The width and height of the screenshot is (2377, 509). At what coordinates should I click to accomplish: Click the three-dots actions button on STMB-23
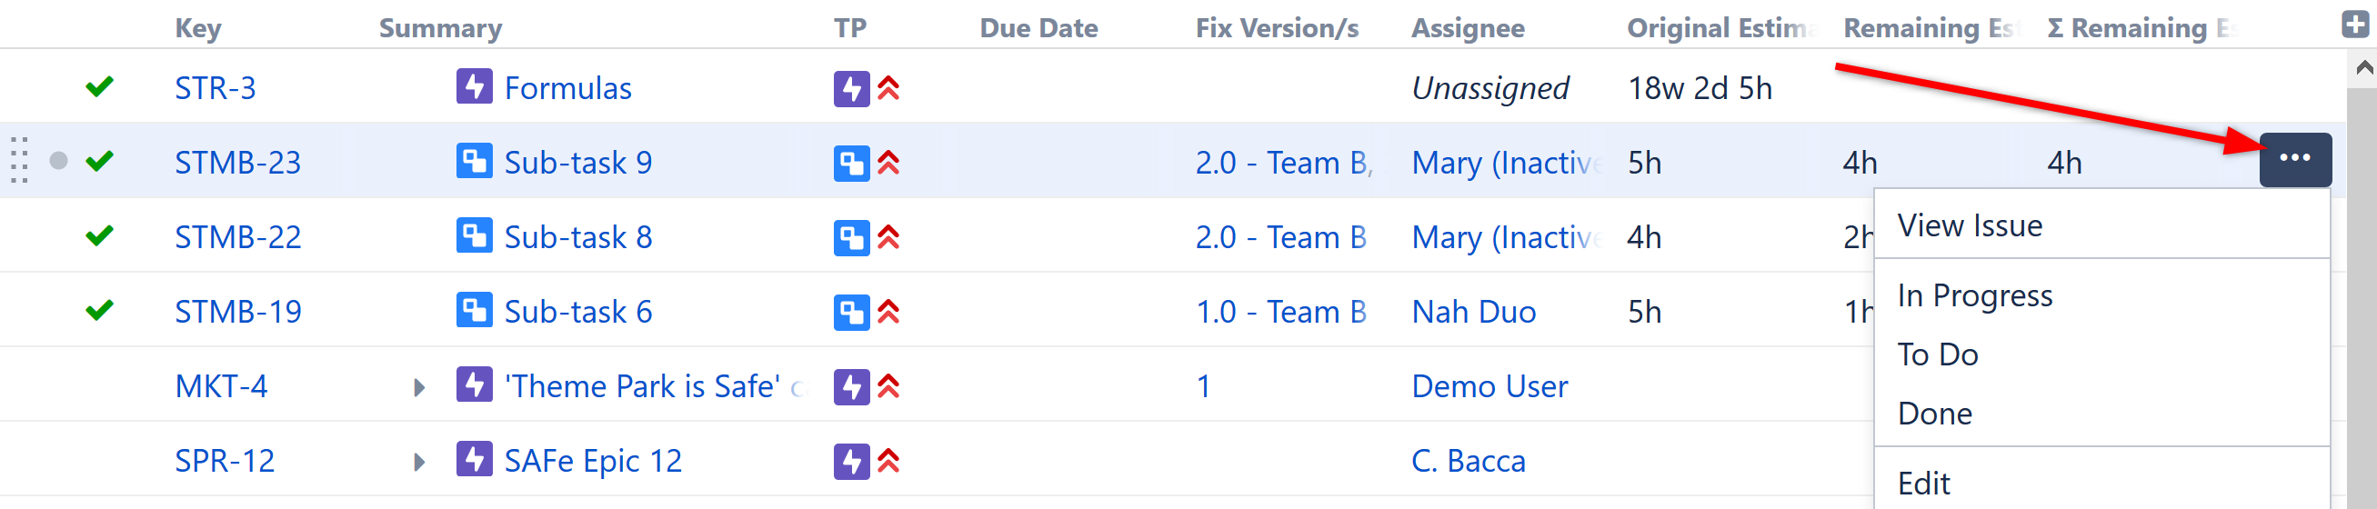(x=2294, y=160)
